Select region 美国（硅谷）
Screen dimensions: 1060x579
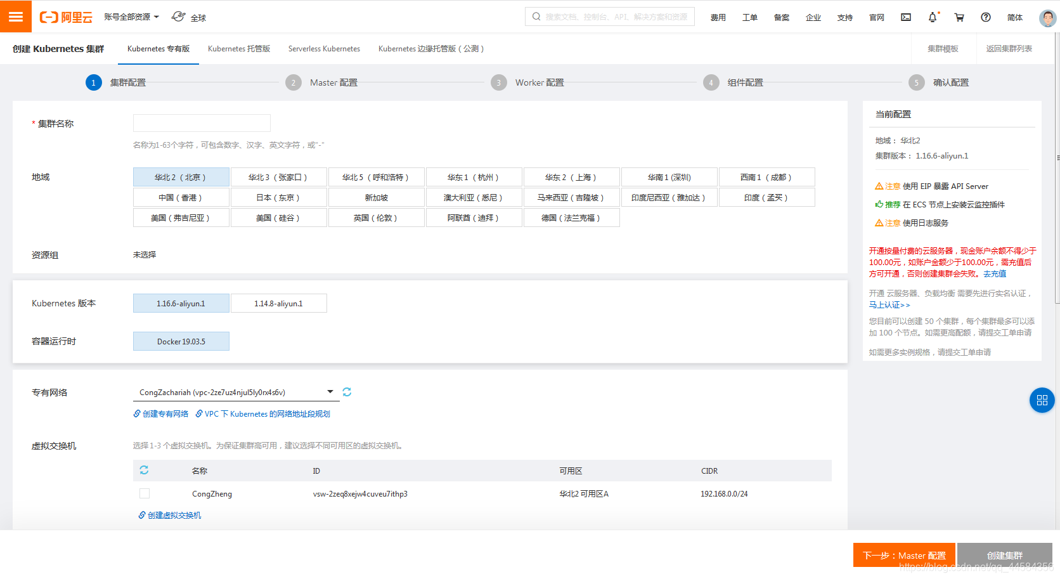point(279,218)
